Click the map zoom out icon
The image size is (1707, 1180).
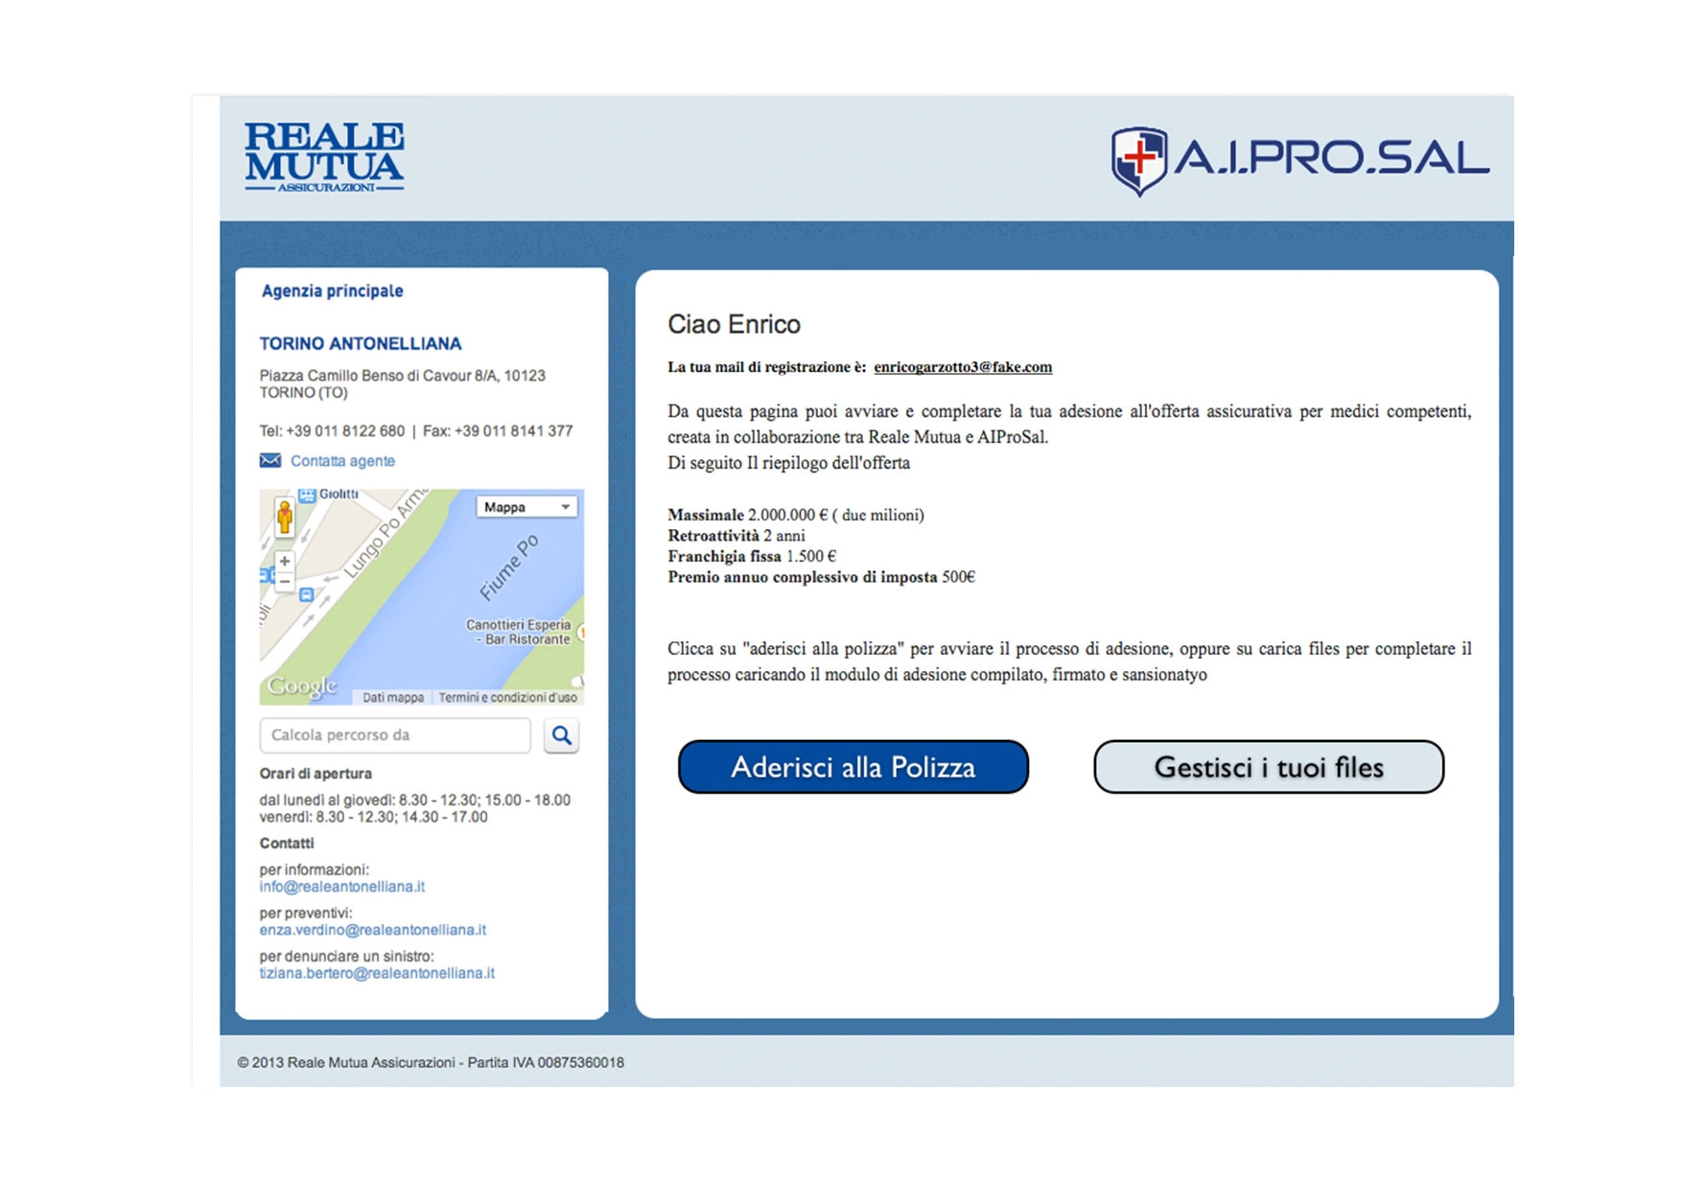pos(285,581)
